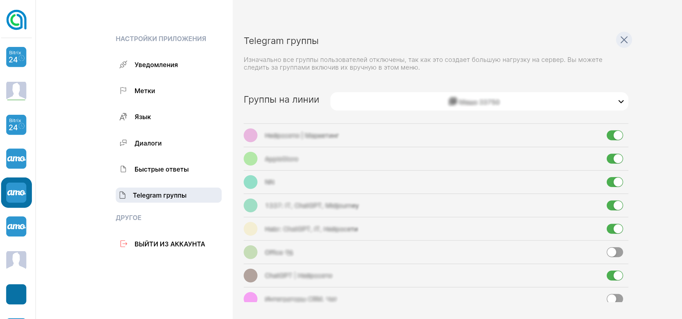The image size is (682, 319).
Task: Open the Уведомления settings section
Action: click(156, 65)
